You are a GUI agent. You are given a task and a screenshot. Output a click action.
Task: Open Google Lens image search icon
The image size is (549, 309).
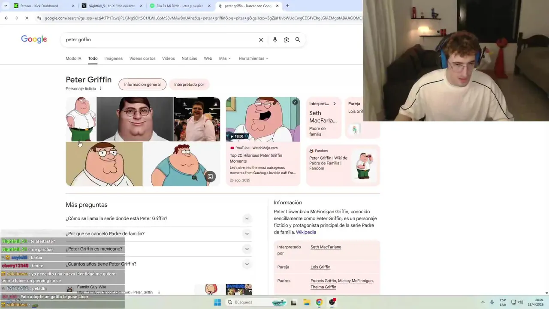(x=286, y=39)
